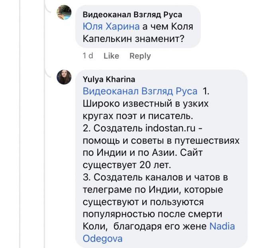
Task: Click the line "телеграме по Индии, которые"
Action: pyautogui.click(x=153, y=189)
